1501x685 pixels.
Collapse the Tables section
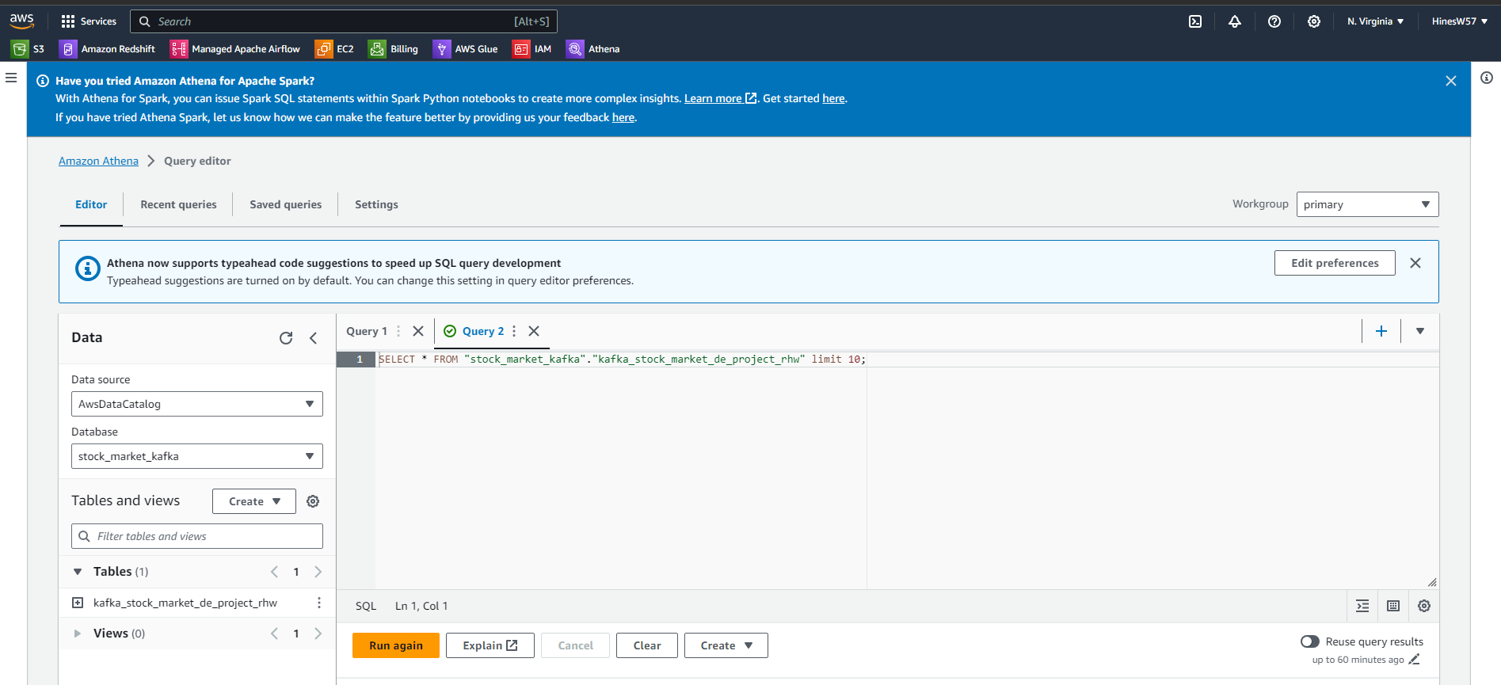click(78, 572)
